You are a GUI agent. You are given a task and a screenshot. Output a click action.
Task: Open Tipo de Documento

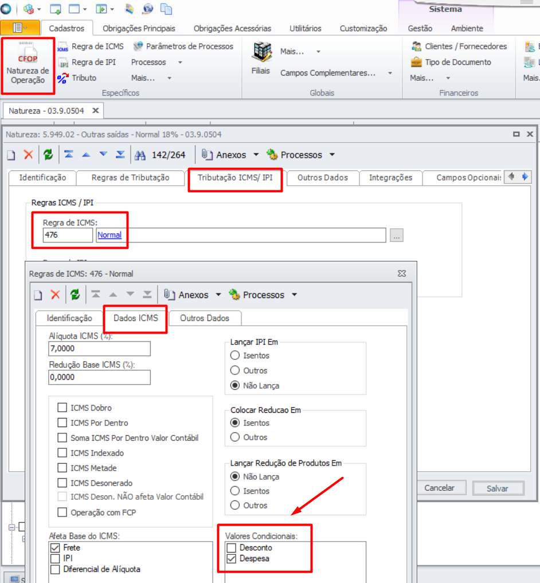pyautogui.click(x=451, y=62)
